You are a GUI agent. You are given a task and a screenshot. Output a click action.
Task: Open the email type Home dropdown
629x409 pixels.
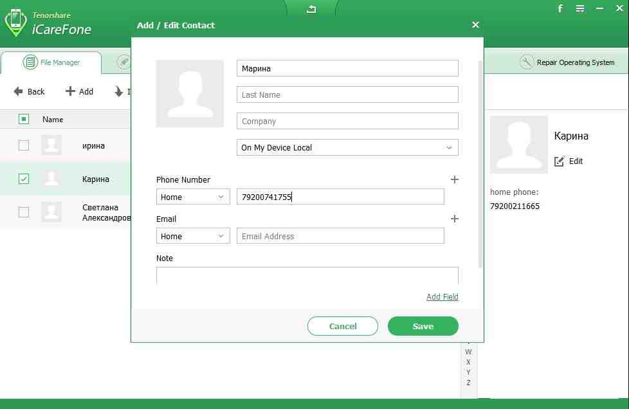(x=193, y=236)
